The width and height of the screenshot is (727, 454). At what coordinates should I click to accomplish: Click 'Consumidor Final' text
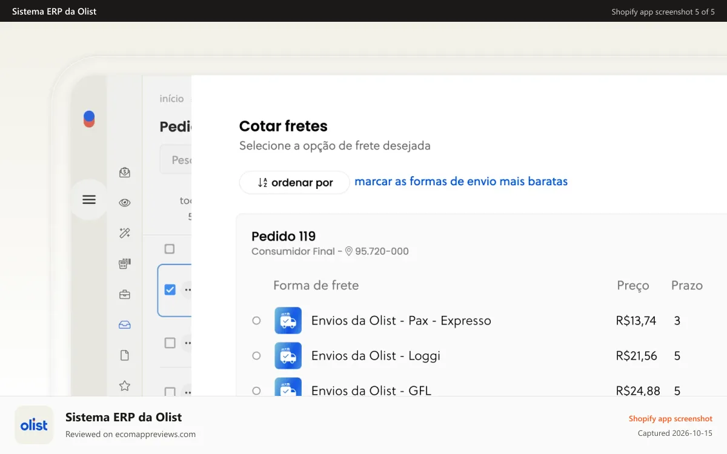(293, 251)
